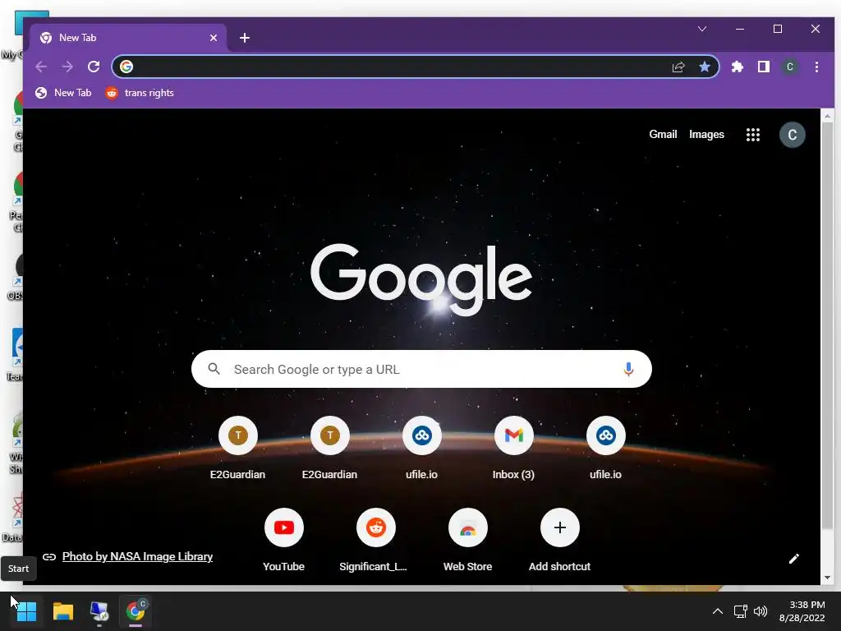Open the tab search chevron
Image resolution: width=841 pixels, height=631 pixels.
pyautogui.click(x=702, y=29)
